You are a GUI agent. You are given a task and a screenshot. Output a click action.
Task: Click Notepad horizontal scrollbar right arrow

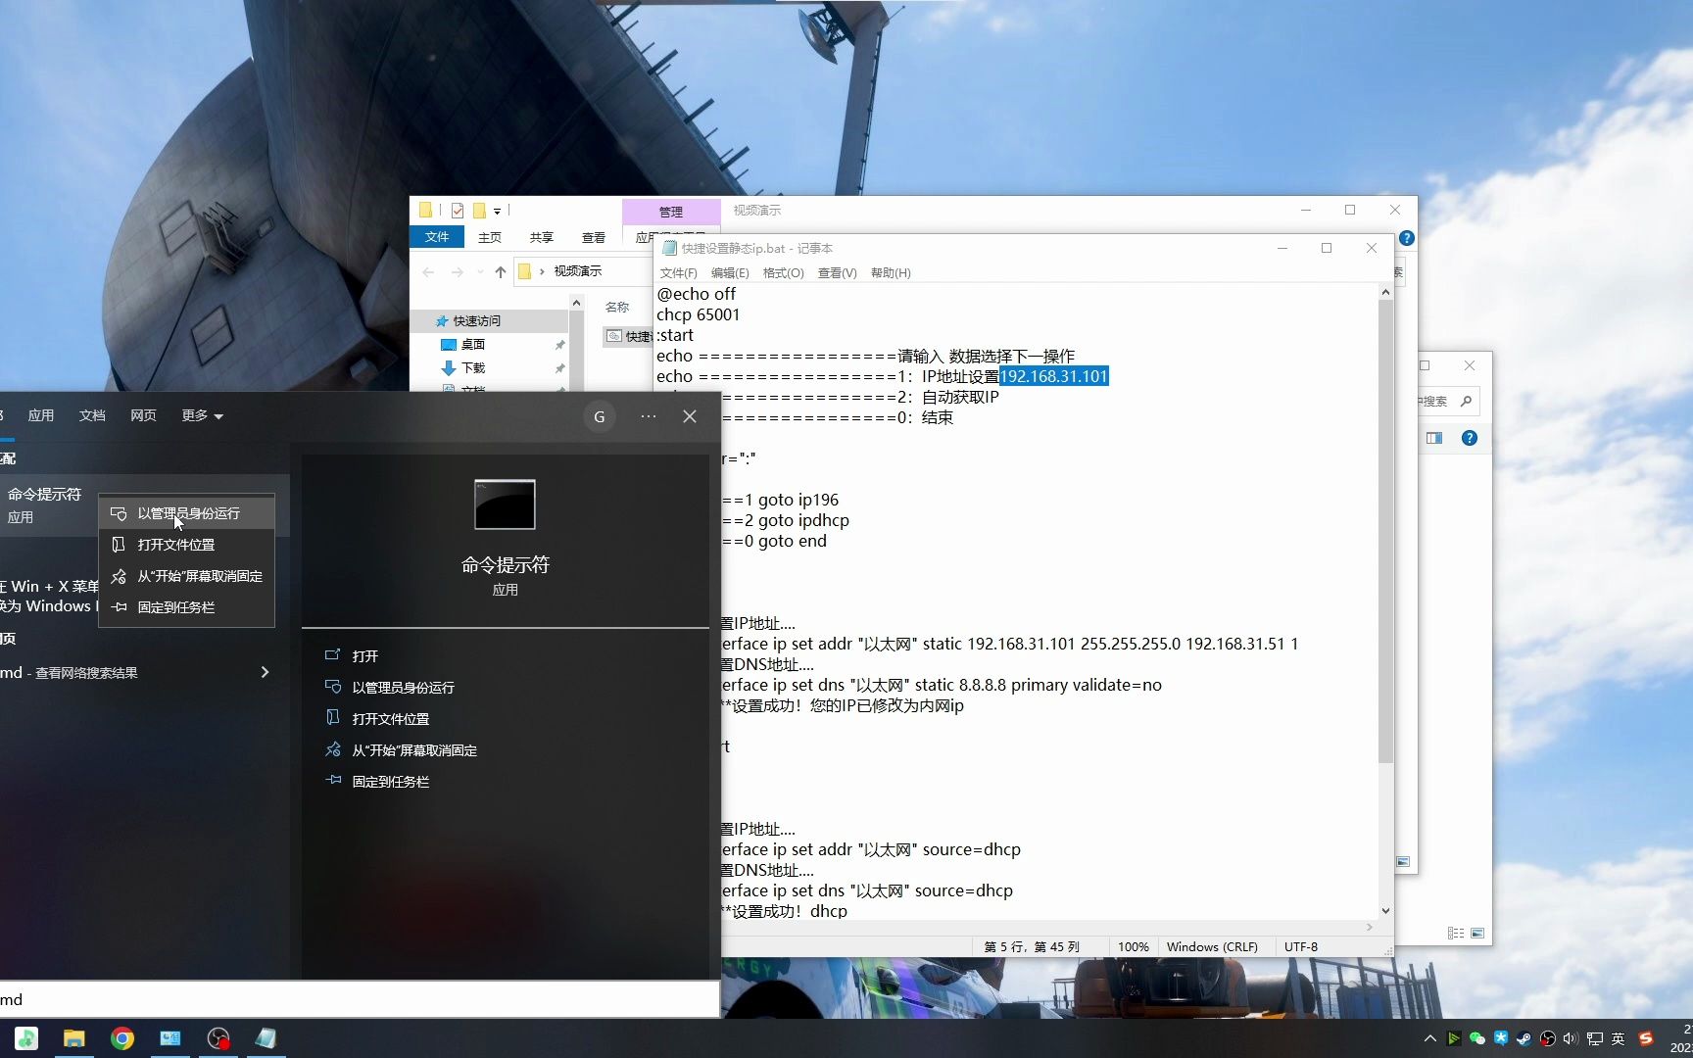1370,927
